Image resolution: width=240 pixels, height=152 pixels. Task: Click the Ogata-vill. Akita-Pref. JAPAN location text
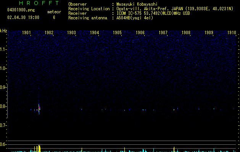[x=175, y=9]
